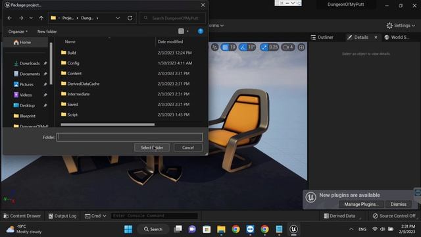Click the horizontal scrollbar in file list
Viewport: 421px width, 237px height.
click(x=108, y=124)
